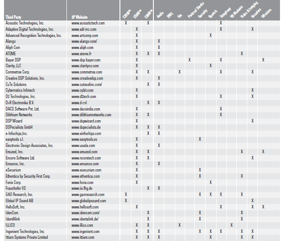
Task: Click the CuTe Solutions entry
Action: 16,84
